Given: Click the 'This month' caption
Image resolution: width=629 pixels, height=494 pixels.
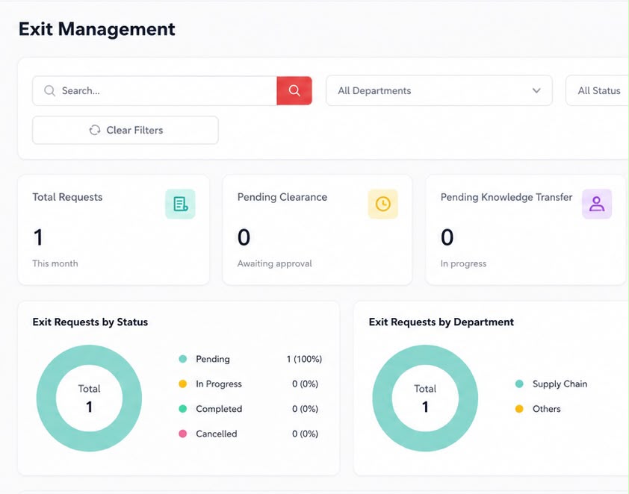Looking at the screenshot, I should pyautogui.click(x=55, y=263).
